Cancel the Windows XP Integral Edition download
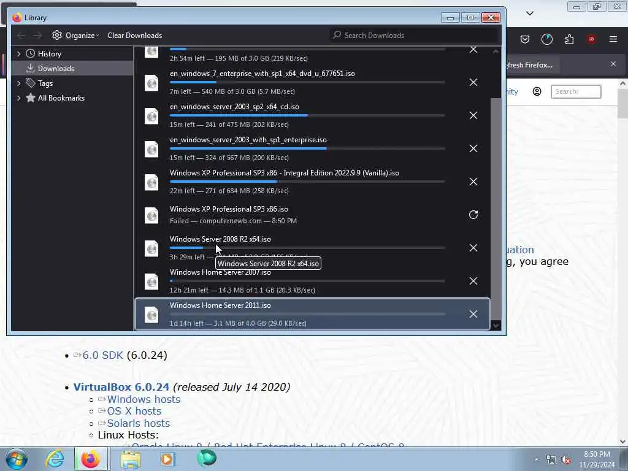Viewport: 628px width, 471px height. [473, 182]
